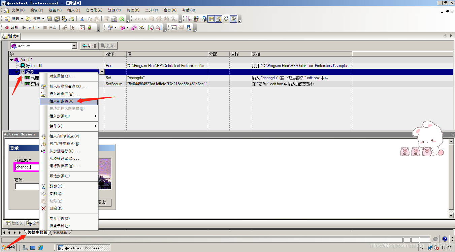Click the red Record button icon
The height and width of the screenshot is (252, 455).
point(7,28)
